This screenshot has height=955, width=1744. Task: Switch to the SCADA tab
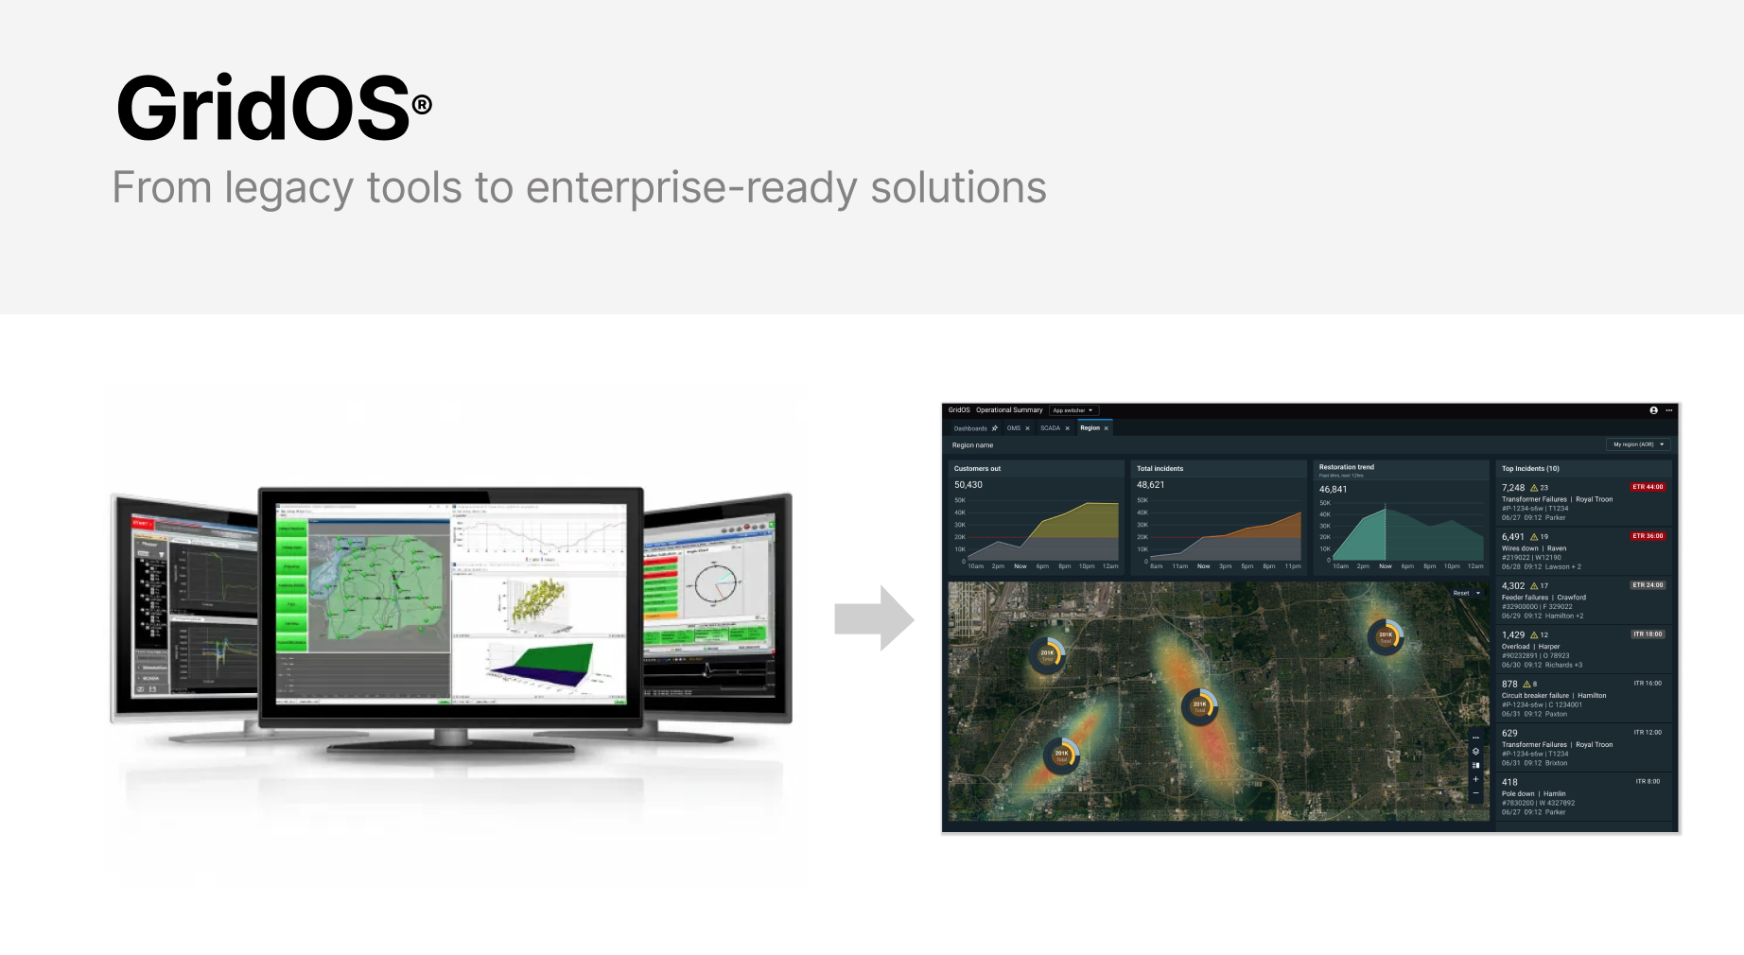click(x=1051, y=428)
